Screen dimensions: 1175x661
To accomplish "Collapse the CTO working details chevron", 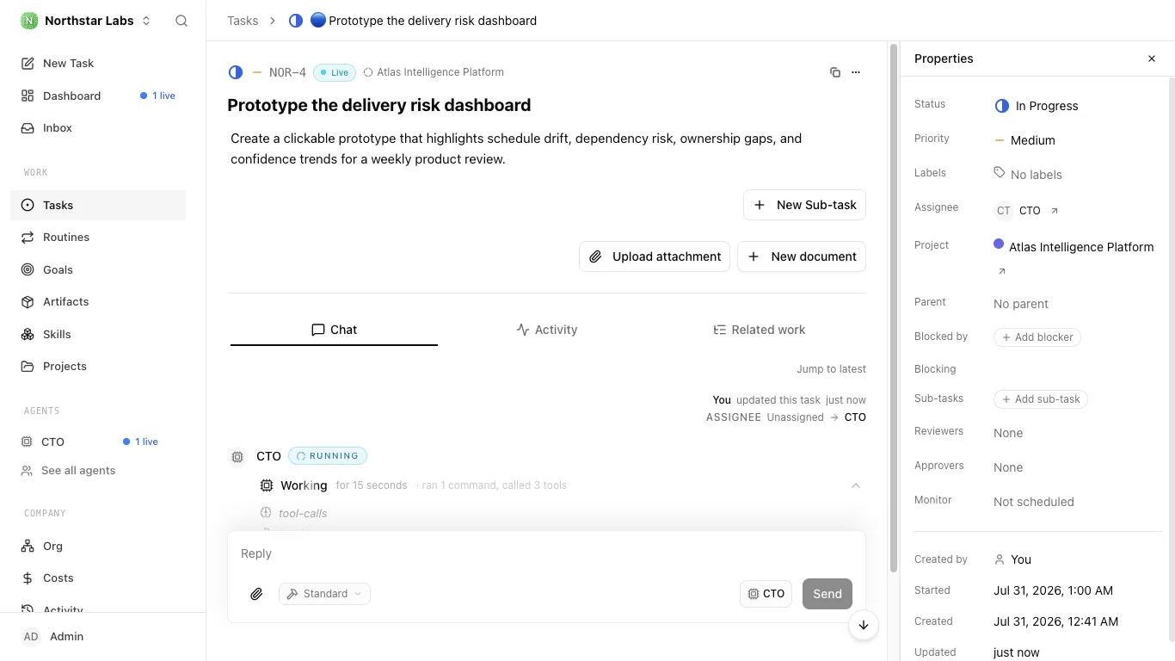I will coord(856,485).
